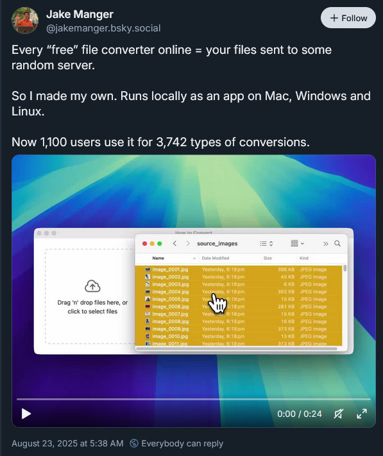Sort files by Name column

(158, 258)
